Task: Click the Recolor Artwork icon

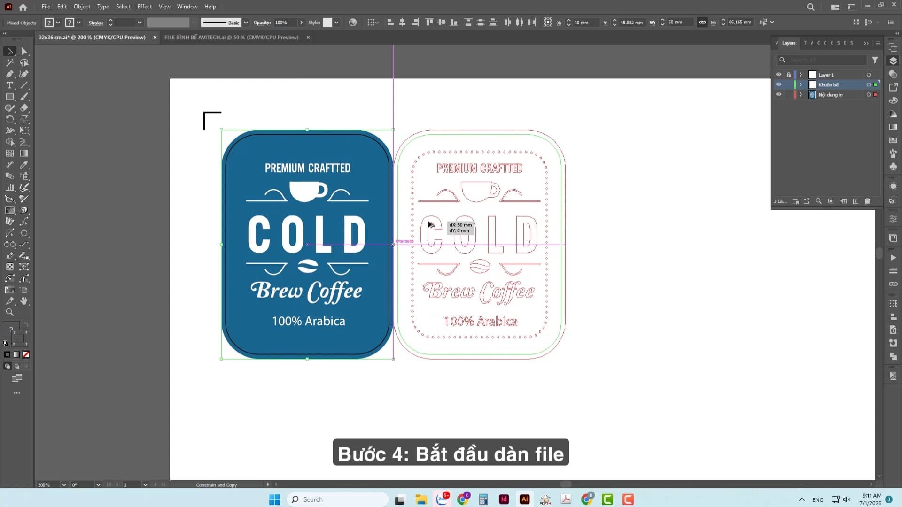Action: (x=353, y=22)
